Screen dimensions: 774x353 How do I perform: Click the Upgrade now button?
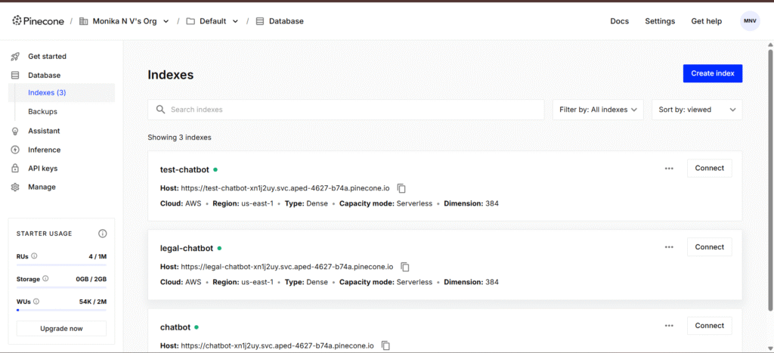tap(61, 329)
